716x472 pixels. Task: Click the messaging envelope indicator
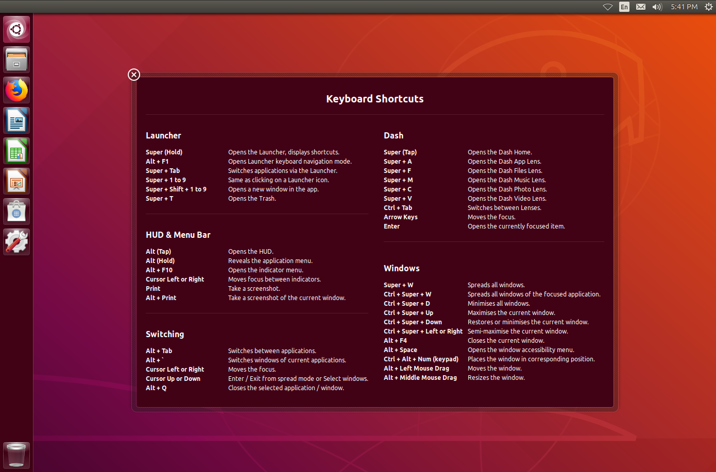click(640, 7)
